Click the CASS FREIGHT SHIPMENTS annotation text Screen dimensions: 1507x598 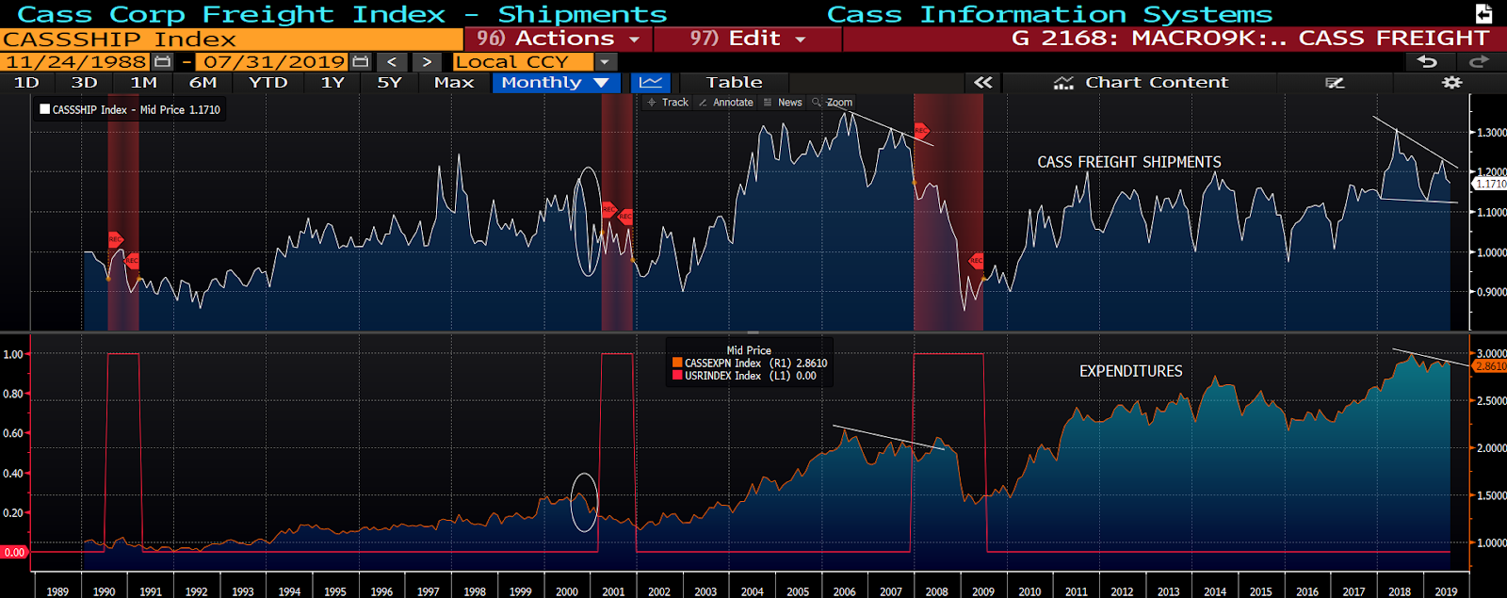pyautogui.click(x=1129, y=162)
